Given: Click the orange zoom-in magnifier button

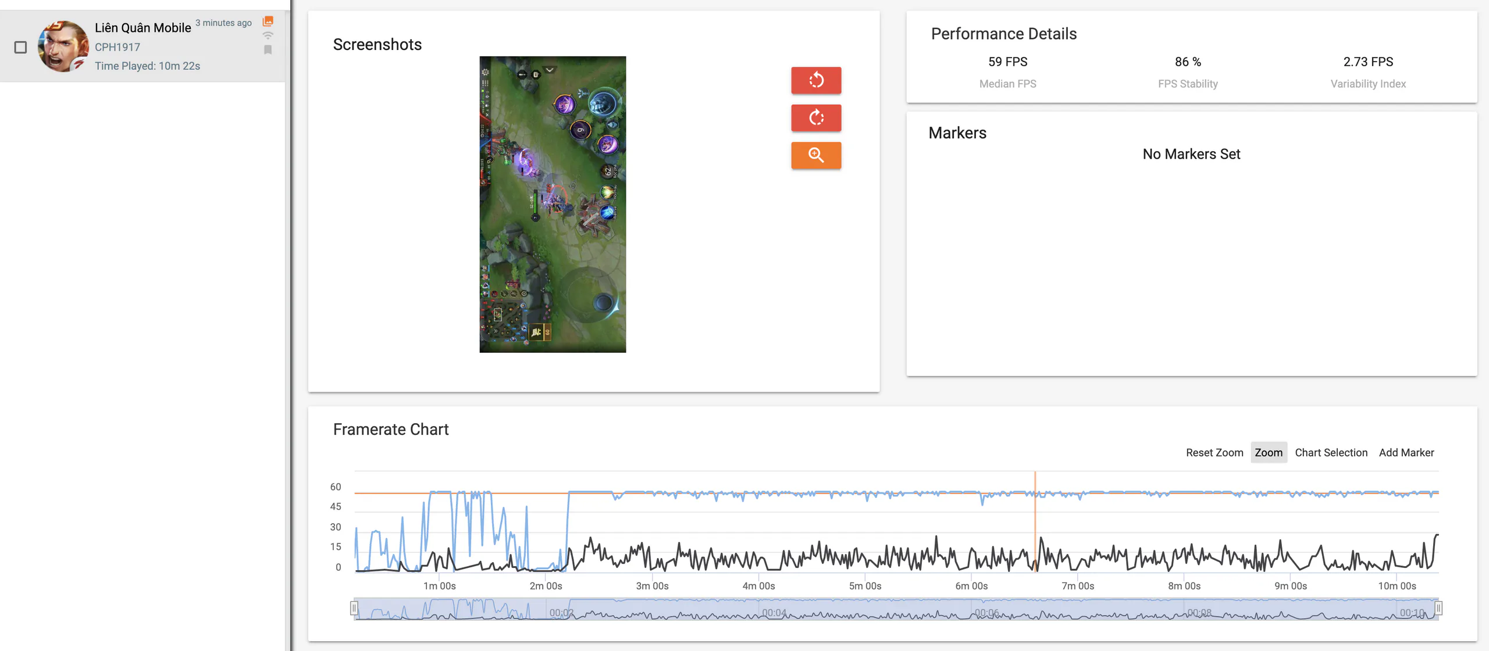Looking at the screenshot, I should pyautogui.click(x=816, y=155).
